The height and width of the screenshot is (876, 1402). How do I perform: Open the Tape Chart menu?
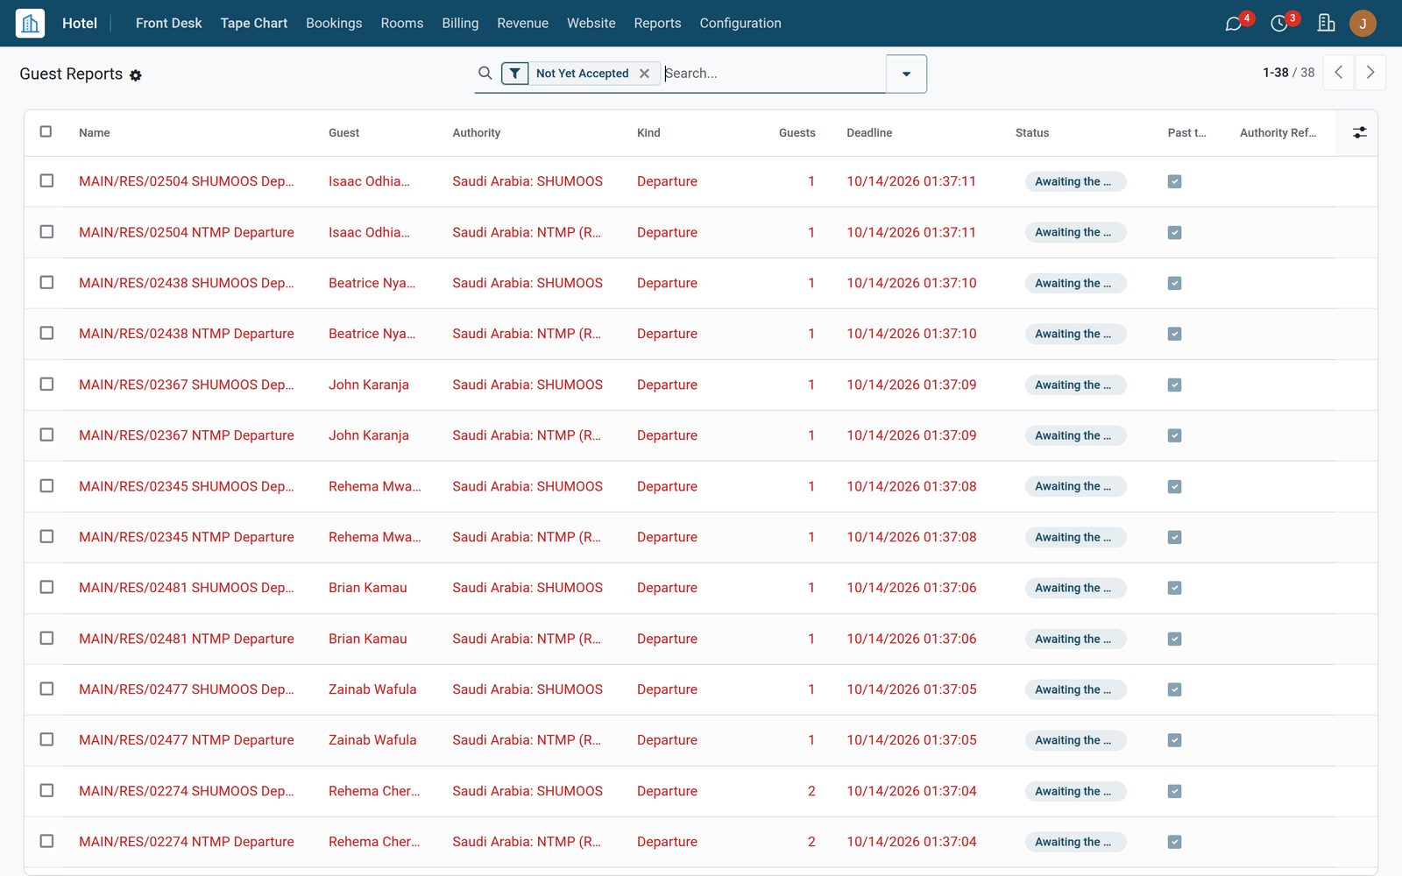pos(254,24)
